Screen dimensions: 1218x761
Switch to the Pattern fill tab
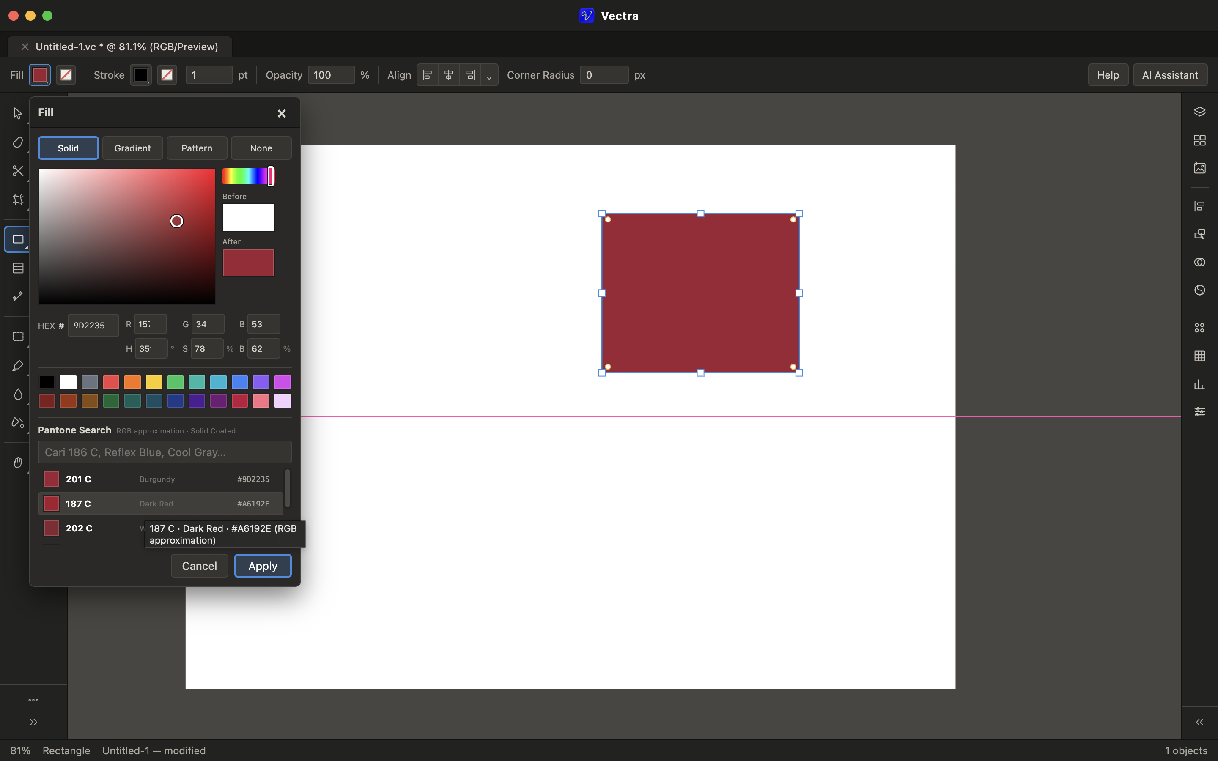(x=197, y=148)
